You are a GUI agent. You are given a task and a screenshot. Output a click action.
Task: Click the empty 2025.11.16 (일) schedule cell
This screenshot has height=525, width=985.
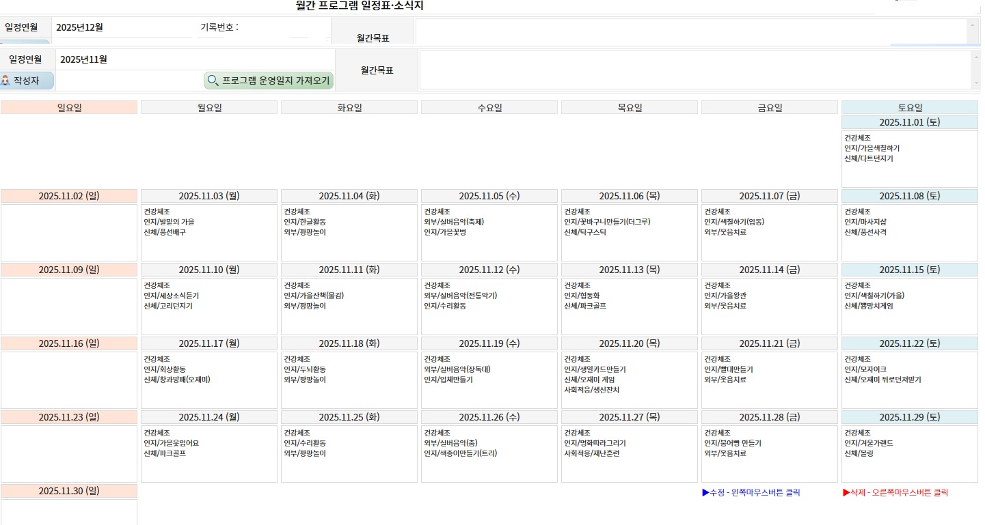click(x=68, y=380)
